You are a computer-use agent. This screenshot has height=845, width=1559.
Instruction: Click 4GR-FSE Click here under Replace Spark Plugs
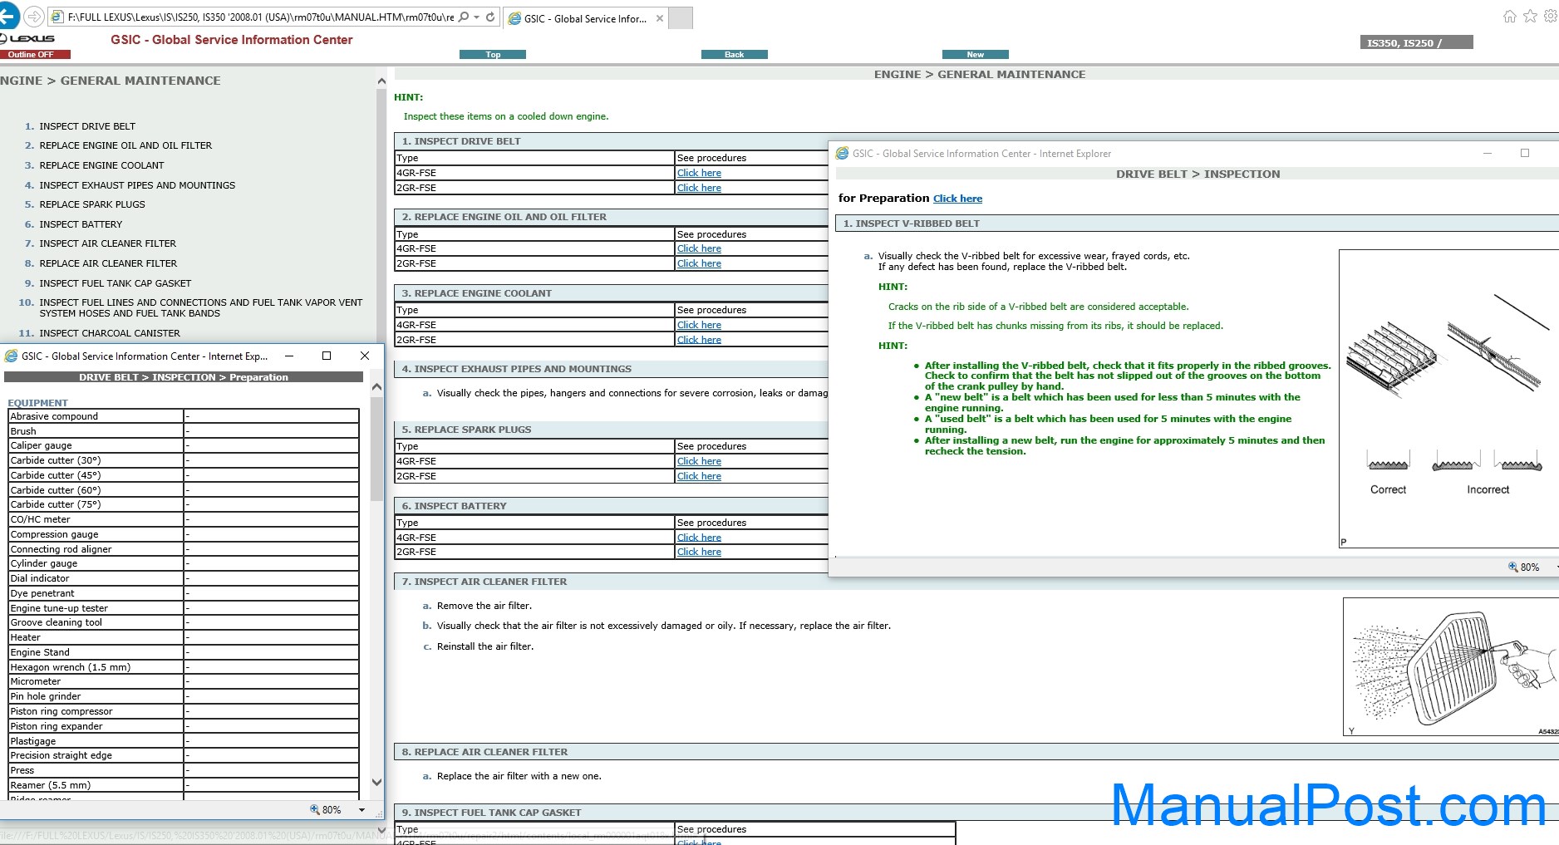click(x=699, y=461)
